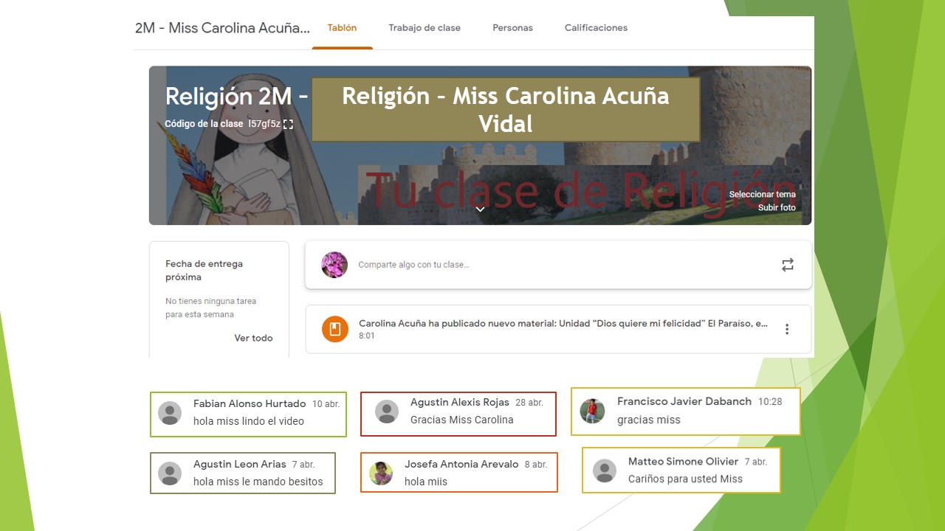The height and width of the screenshot is (531, 945).
Task: Click the name Fabian Alonso Hurtado
Action: 250,403
